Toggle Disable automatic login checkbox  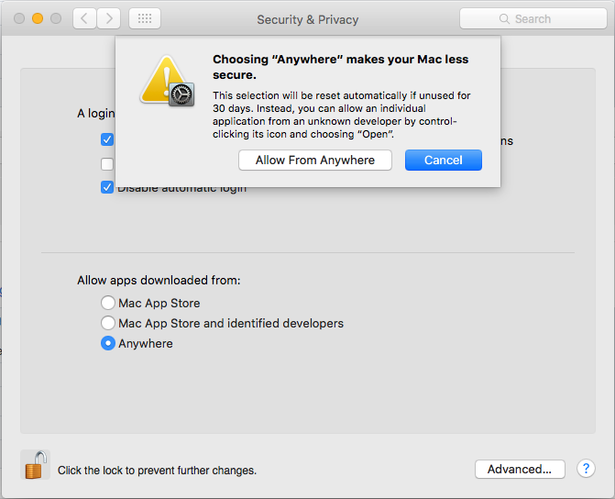(x=107, y=187)
